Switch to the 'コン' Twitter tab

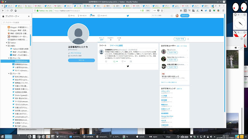[x=68, y=6]
